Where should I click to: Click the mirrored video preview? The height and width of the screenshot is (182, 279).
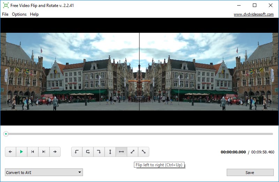[x=139, y=71]
